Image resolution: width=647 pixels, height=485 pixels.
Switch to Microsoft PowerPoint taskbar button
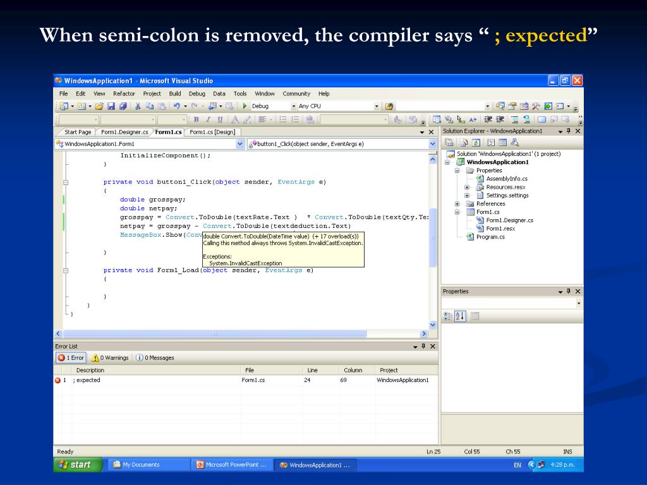click(x=231, y=465)
